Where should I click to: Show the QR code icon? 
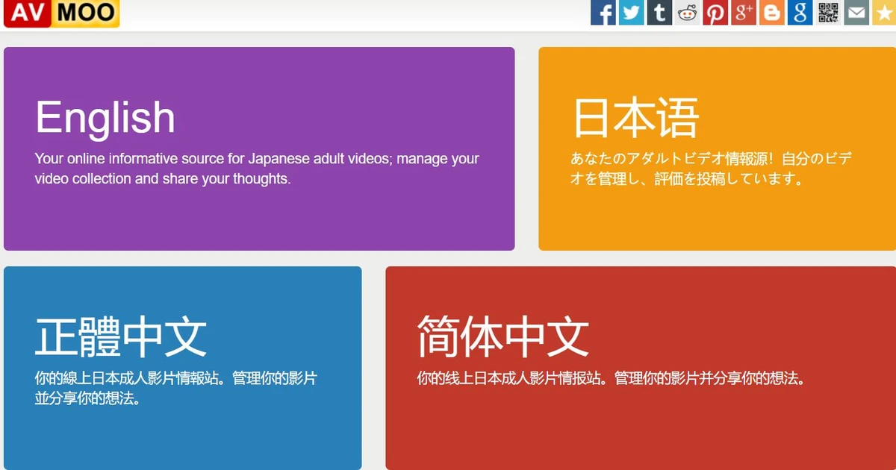(x=829, y=12)
